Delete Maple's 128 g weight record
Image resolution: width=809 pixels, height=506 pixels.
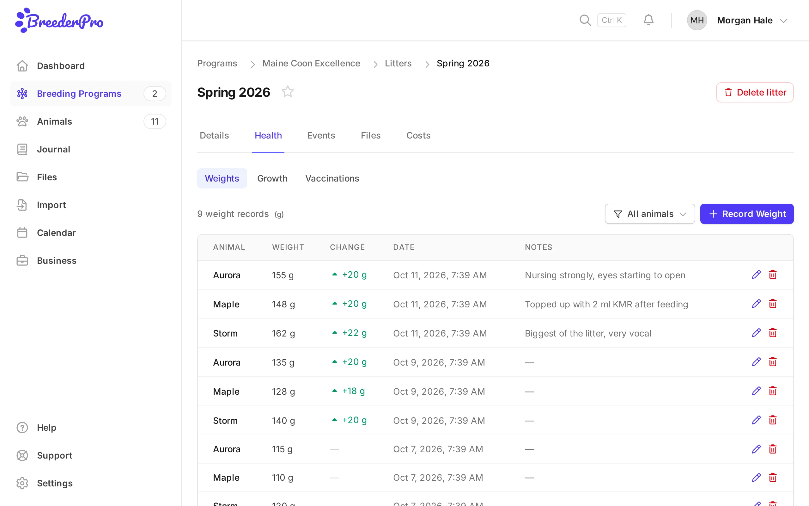coord(773,391)
